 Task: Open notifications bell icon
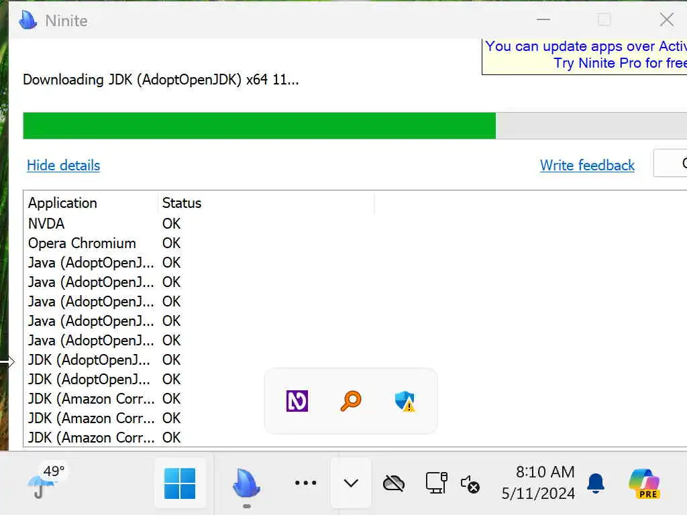[596, 483]
